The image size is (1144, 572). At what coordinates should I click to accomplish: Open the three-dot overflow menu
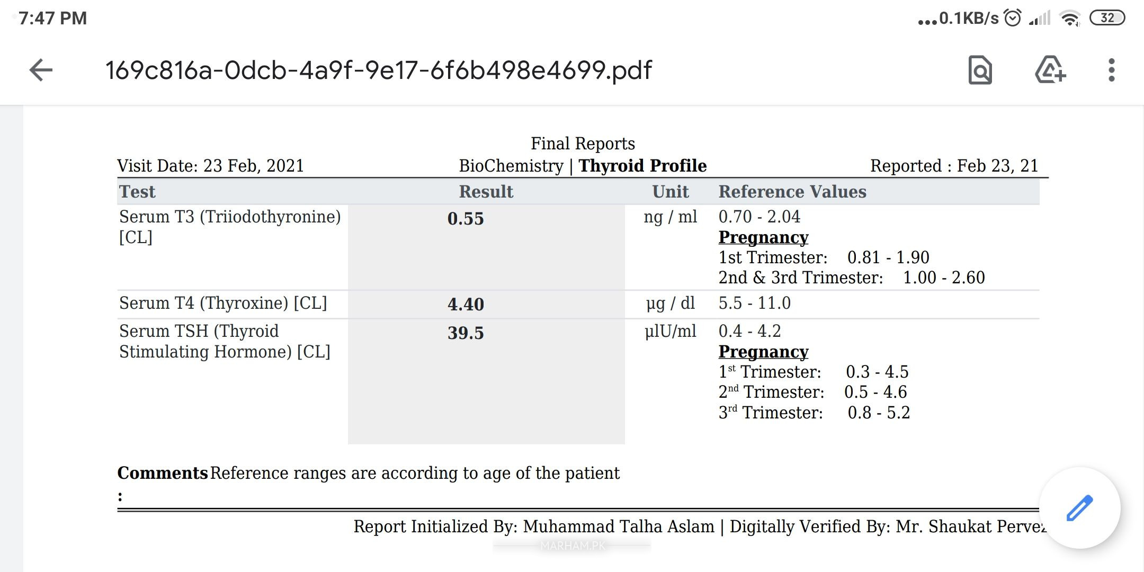[1111, 70]
